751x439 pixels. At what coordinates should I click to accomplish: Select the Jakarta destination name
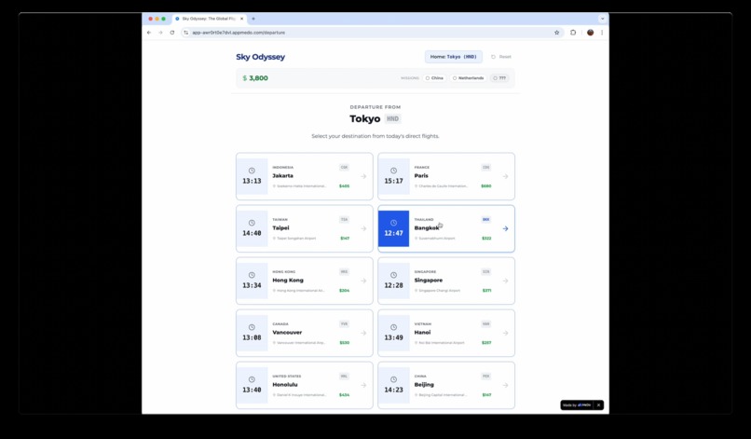(x=282, y=176)
